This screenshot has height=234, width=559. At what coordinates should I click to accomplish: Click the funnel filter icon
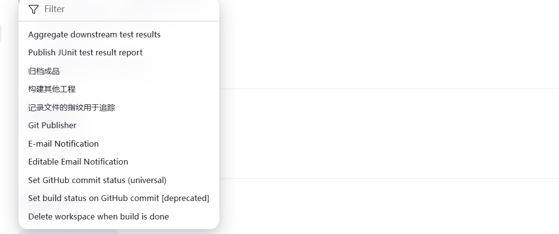(x=34, y=9)
